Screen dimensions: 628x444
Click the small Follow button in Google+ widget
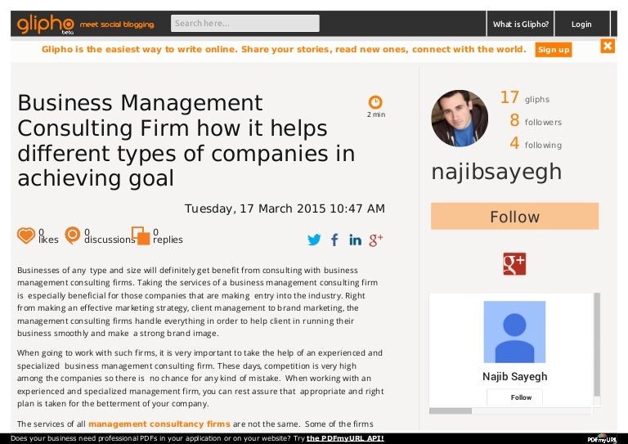[514, 397]
